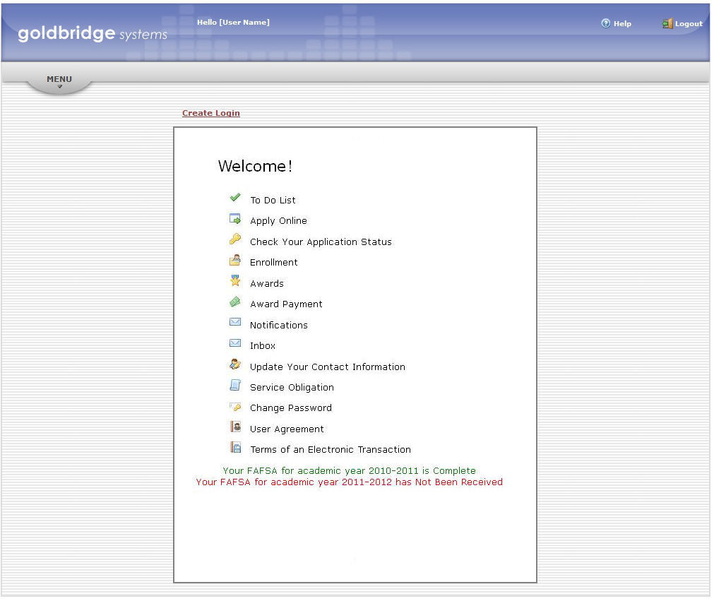This screenshot has height=601, width=714.
Task: Click the Electronic Transaction terms icon
Action: pos(235,447)
